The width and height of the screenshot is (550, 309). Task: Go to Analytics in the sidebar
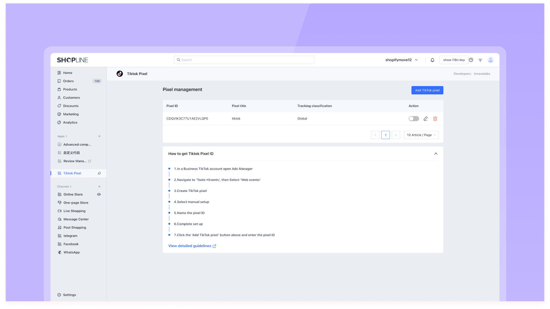(70, 122)
